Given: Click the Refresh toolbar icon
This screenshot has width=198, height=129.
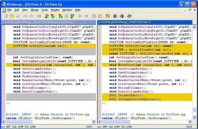Looking at the screenshot, I should (x=129, y=16).
